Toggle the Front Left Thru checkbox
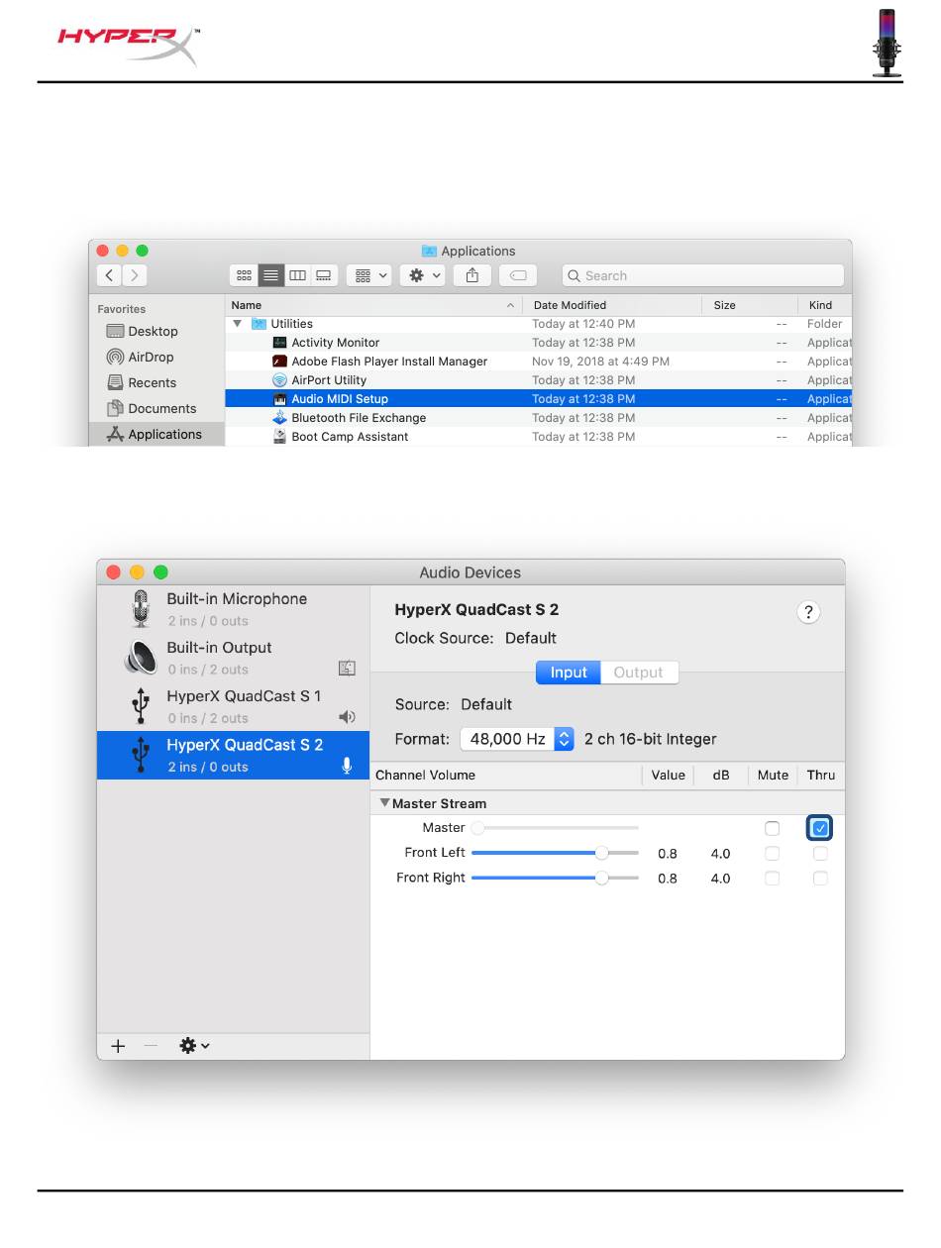 (820, 853)
